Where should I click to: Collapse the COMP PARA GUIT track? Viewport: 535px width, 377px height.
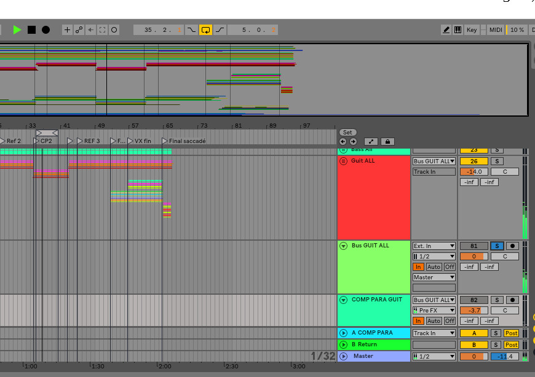click(x=344, y=300)
